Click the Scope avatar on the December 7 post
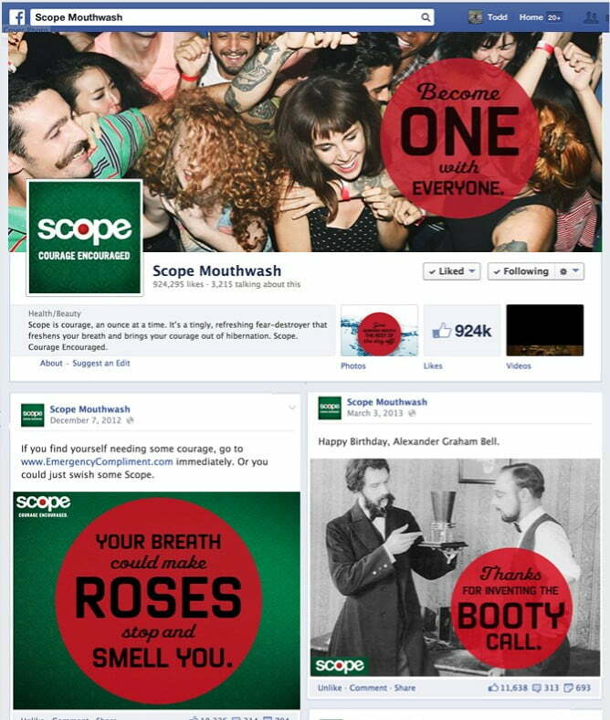 tap(33, 415)
